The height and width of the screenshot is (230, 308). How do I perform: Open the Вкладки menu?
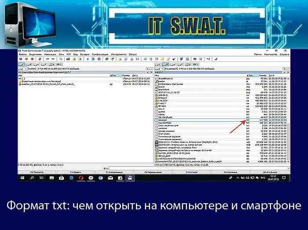[85, 54]
